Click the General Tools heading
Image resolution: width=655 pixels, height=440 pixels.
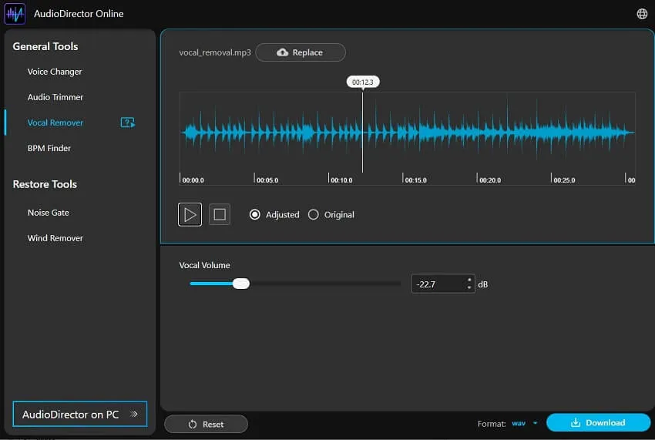click(x=45, y=46)
